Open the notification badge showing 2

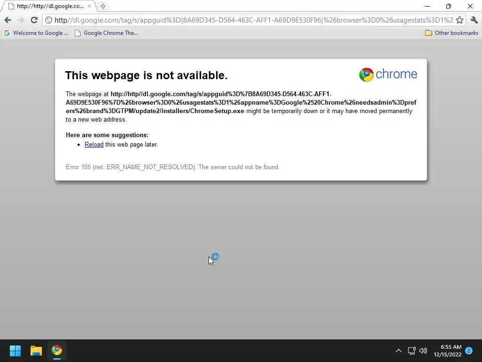point(469,351)
